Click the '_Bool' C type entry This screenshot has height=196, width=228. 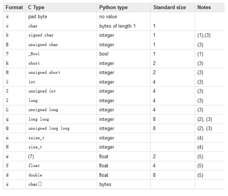(34, 54)
